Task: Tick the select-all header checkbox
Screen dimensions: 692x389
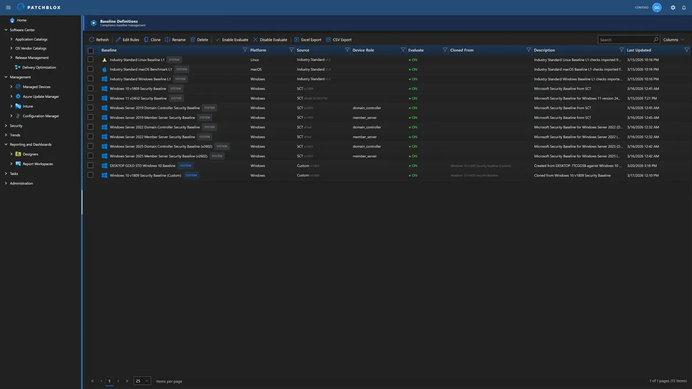Action: point(91,51)
